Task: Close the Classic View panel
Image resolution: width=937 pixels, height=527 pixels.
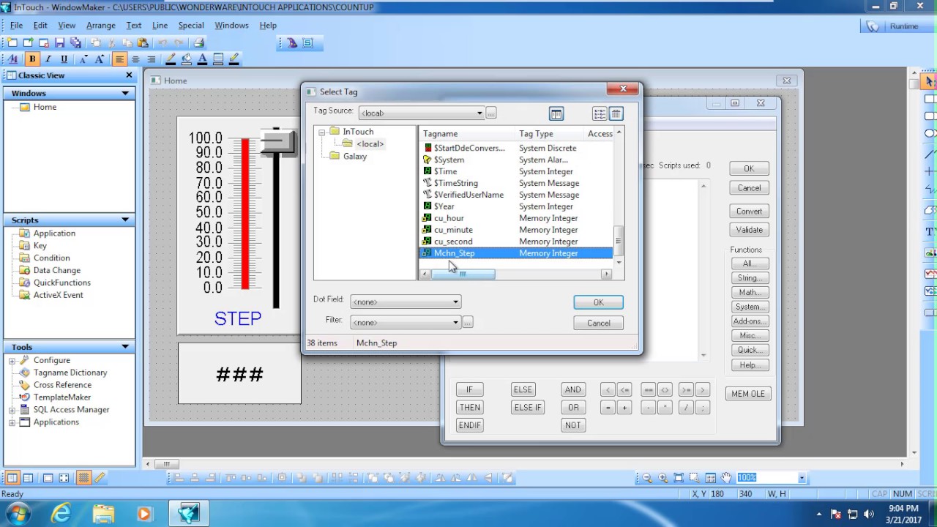Action: pos(130,75)
